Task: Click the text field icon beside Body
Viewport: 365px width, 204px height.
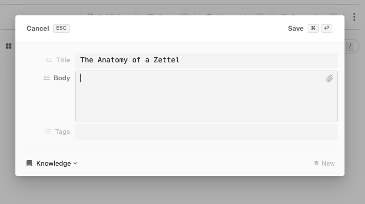Action: (47, 78)
